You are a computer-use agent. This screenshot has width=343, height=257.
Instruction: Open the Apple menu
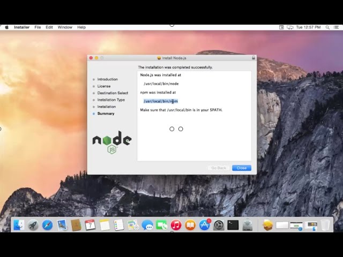click(7, 27)
